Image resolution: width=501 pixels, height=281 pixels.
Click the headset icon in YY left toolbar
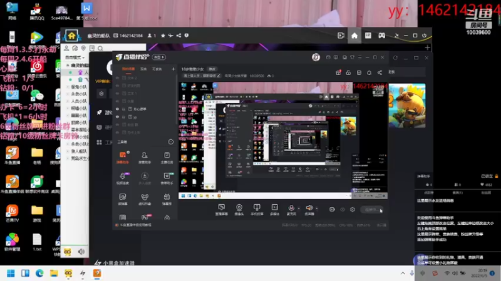click(x=75, y=49)
